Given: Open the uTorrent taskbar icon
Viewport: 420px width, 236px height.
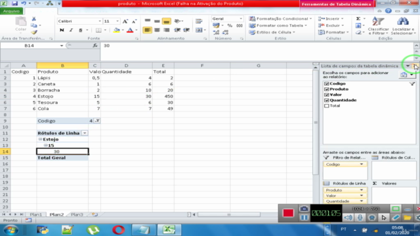Looking at the screenshot, I should click(x=93, y=230).
